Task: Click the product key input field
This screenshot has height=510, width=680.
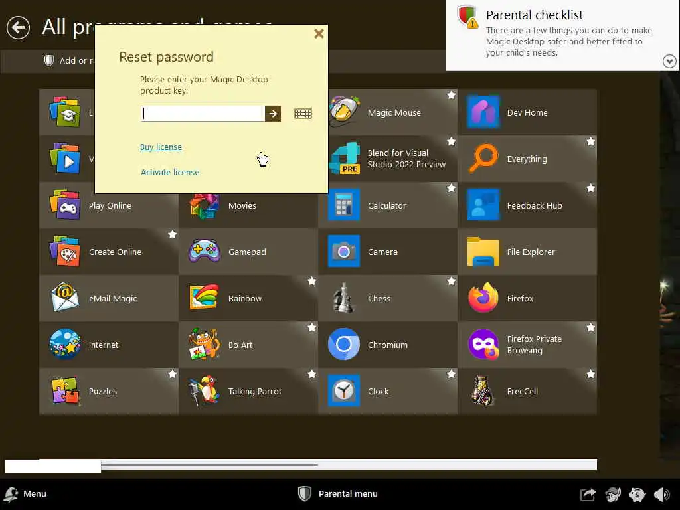Action: (x=203, y=114)
